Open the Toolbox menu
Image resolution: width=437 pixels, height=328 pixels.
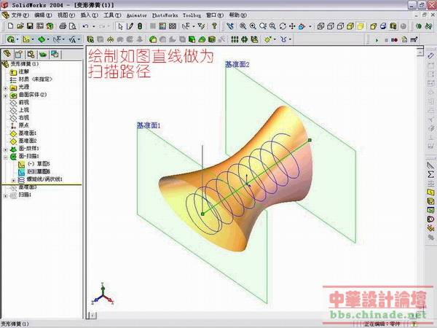192,15
